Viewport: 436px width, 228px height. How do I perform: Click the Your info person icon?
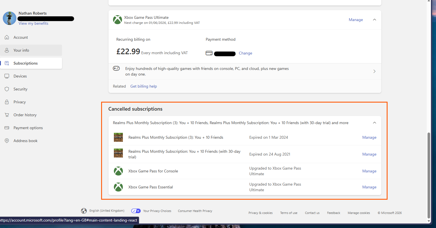coord(7,50)
